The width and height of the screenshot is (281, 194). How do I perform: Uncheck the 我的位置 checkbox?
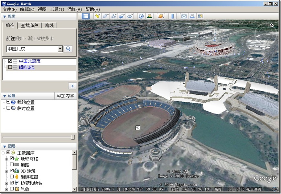pos(8,102)
